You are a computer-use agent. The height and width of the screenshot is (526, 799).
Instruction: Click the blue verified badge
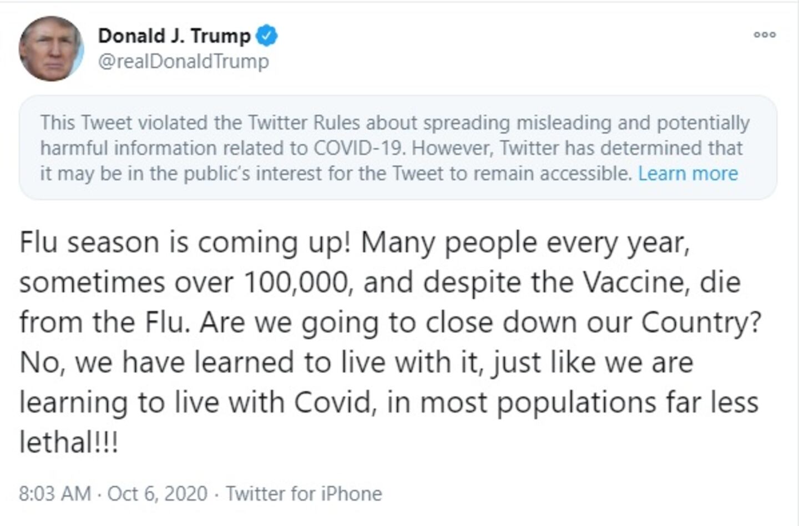pyautogui.click(x=267, y=36)
